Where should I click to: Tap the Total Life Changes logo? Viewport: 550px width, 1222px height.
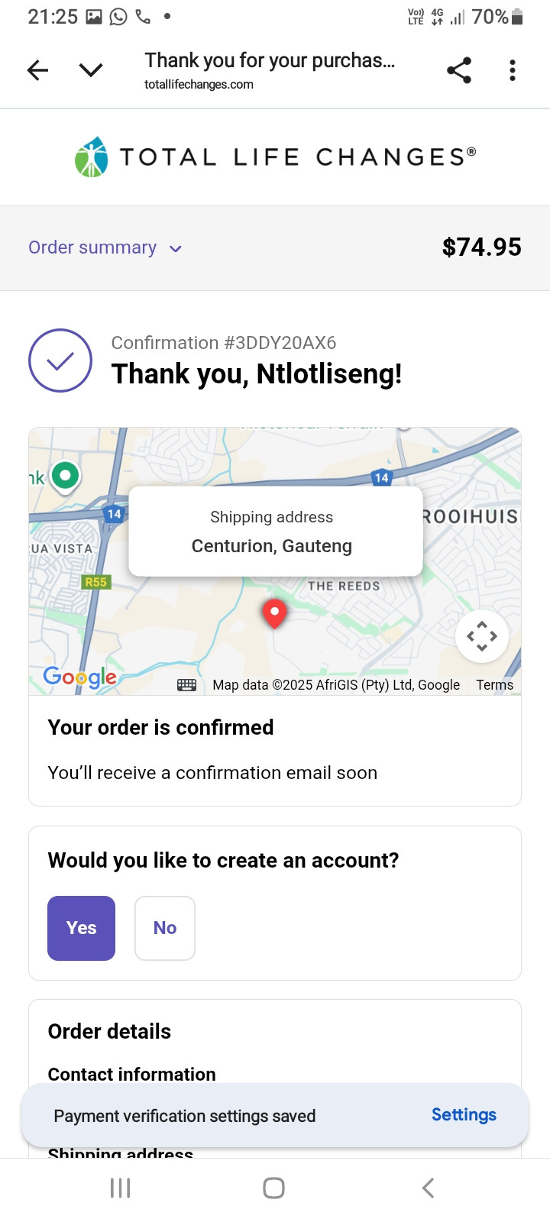point(275,157)
